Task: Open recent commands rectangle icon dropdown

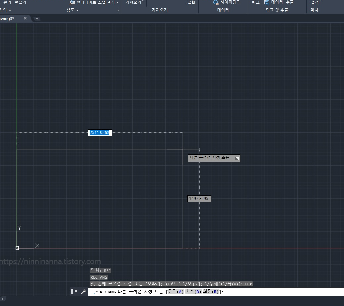Action: pos(94,292)
